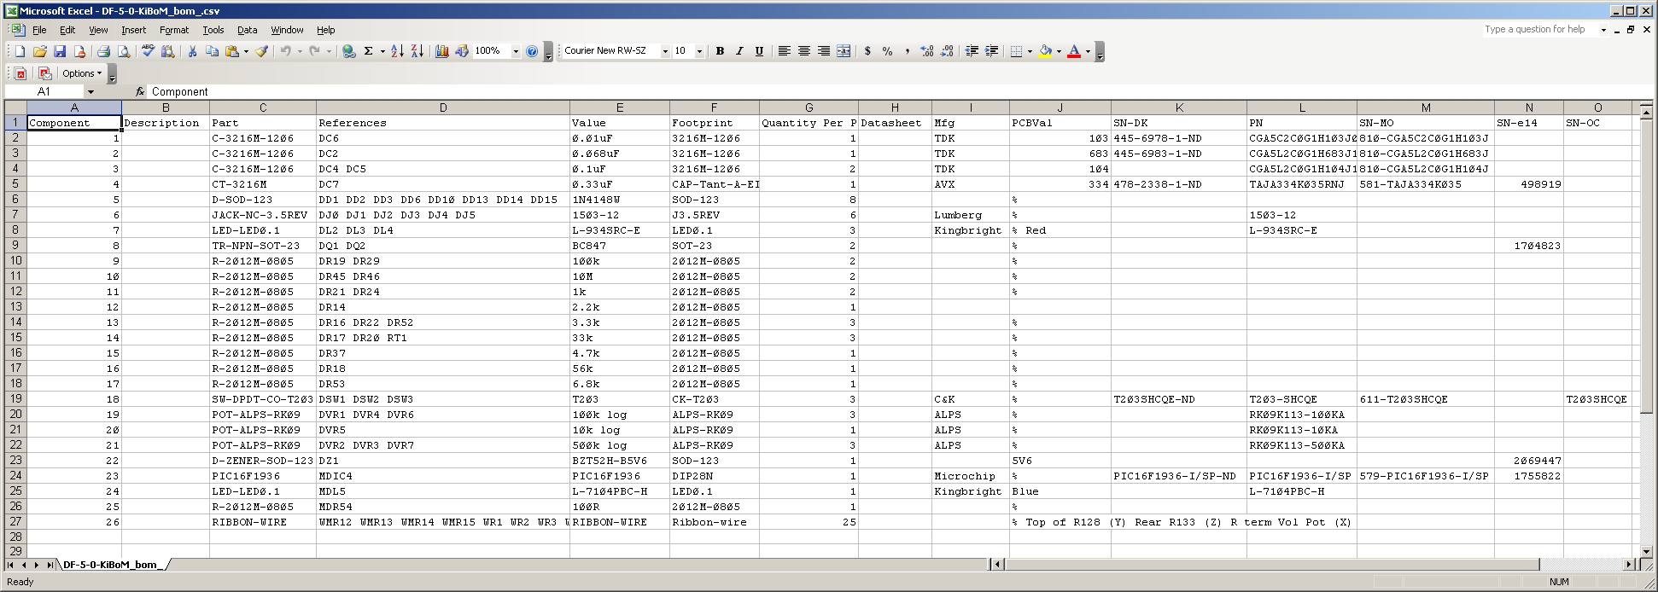Open the Research pane icon
Image resolution: width=1658 pixels, height=592 pixels.
coord(167,51)
